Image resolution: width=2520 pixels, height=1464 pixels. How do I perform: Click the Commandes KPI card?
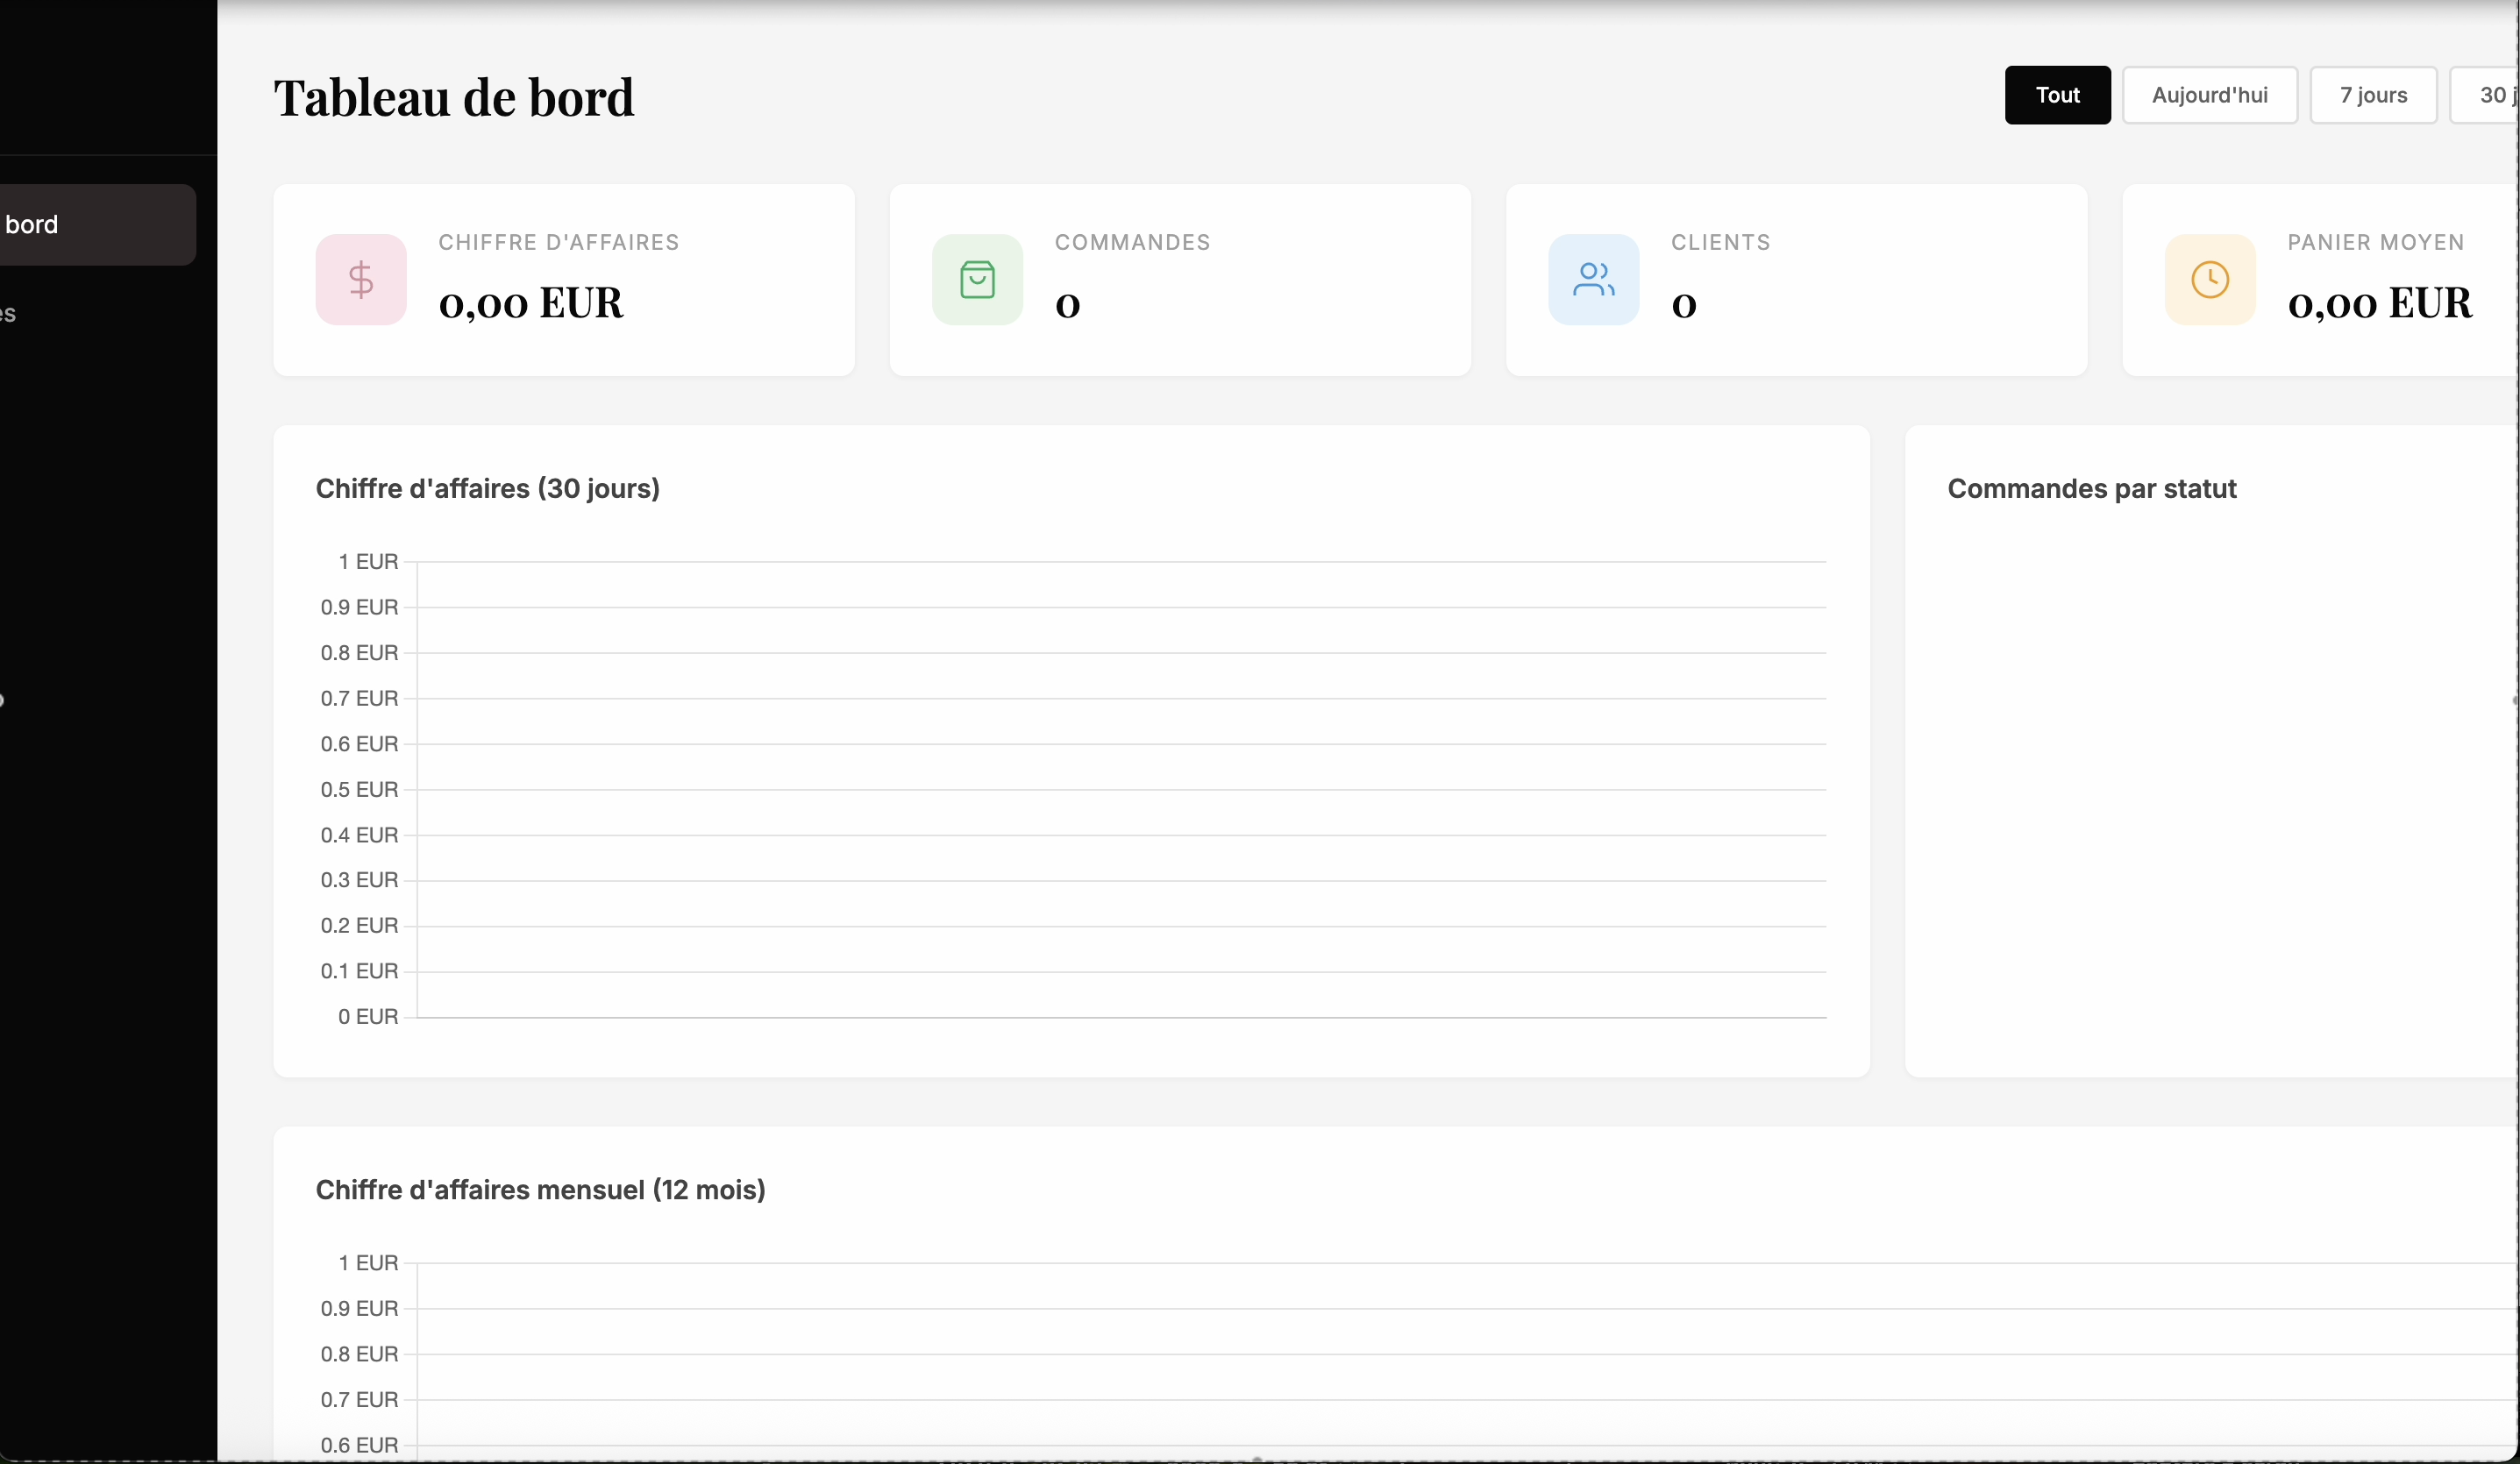point(1180,280)
